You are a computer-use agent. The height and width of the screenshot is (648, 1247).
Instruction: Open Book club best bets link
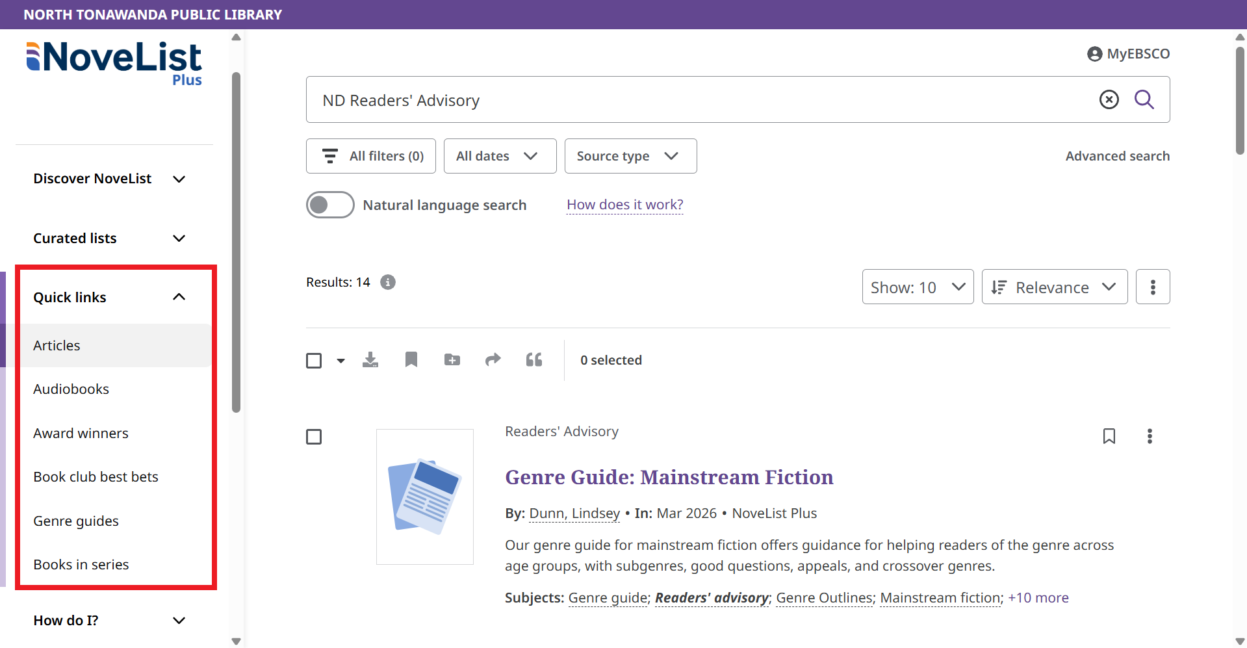(96, 477)
